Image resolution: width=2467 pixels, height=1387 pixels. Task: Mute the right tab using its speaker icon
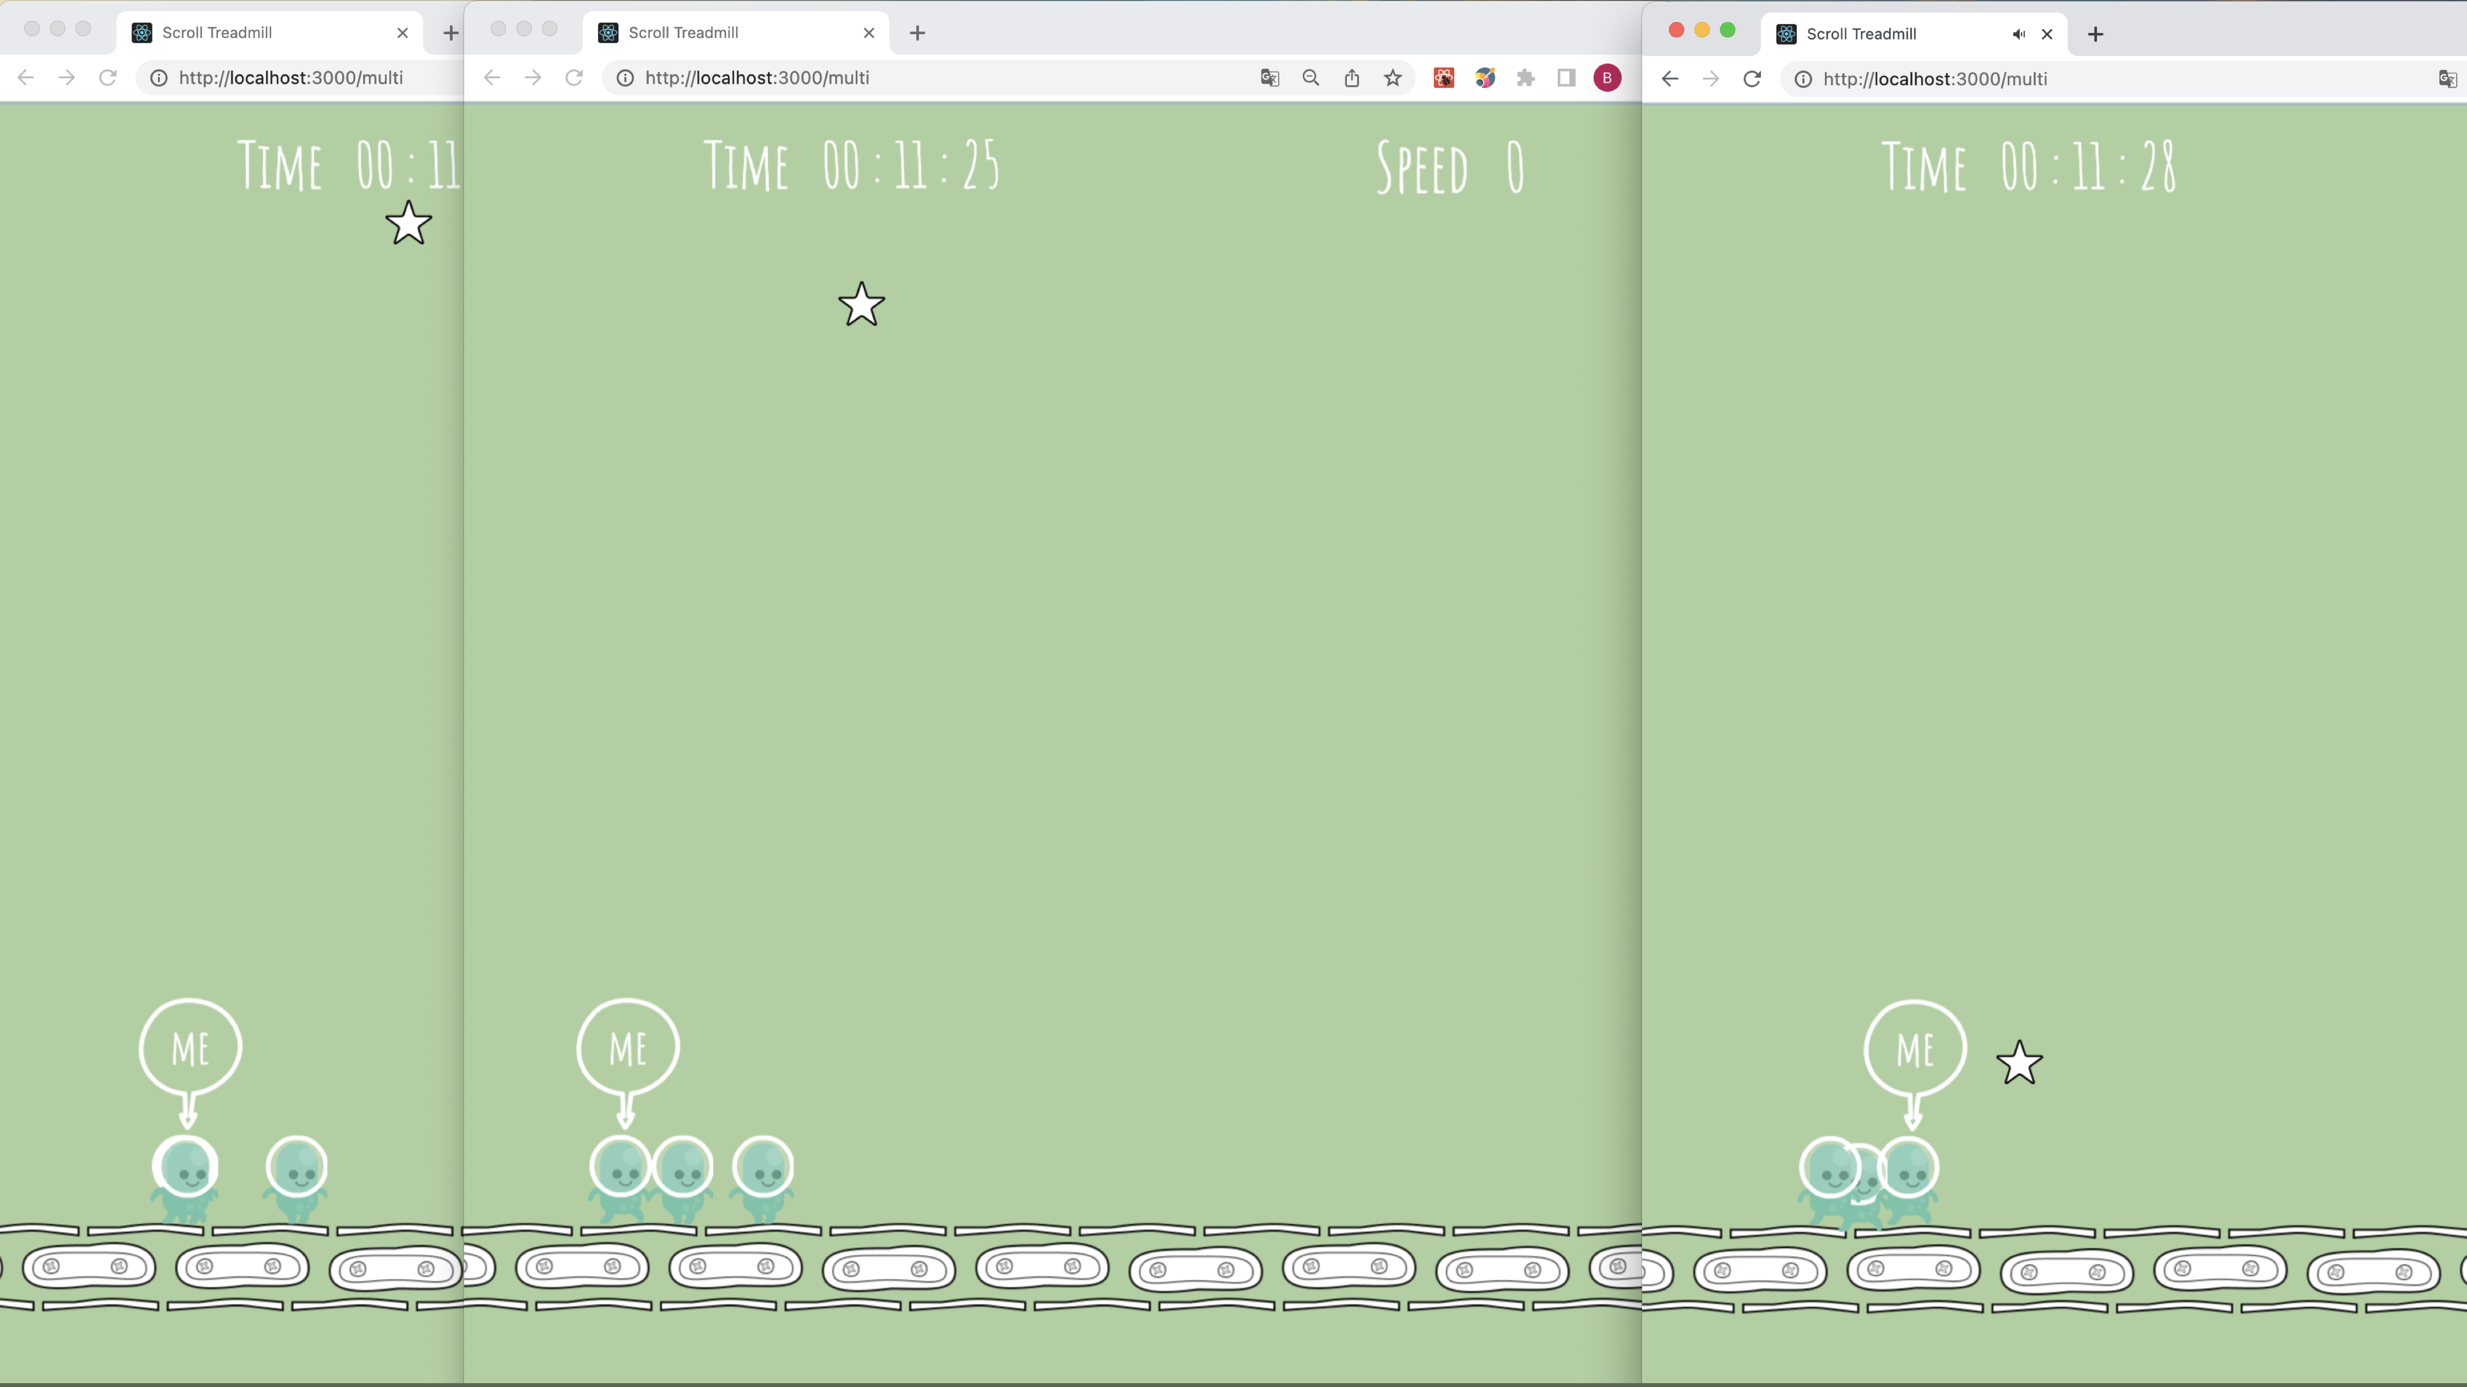(x=2019, y=34)
